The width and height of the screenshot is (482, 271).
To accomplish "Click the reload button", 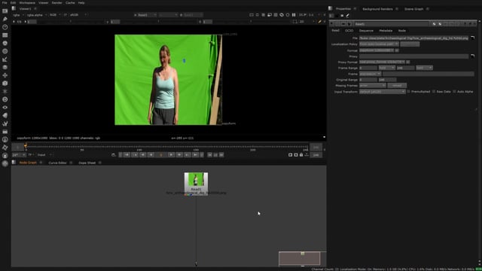I will click(x=397, y=85).
